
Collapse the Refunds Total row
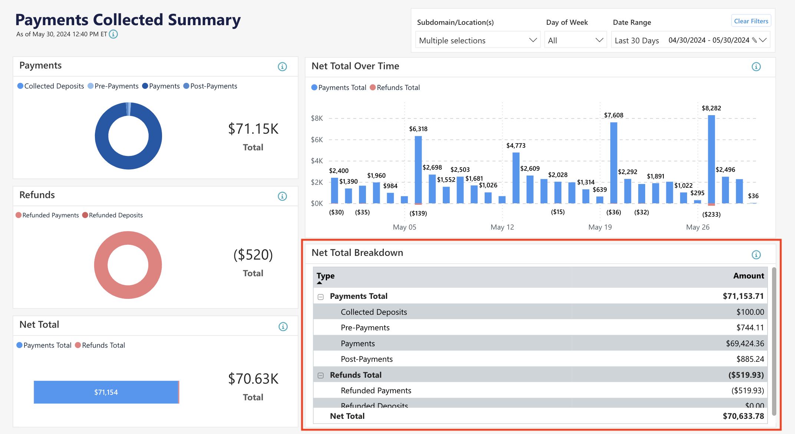click(320, 375)
